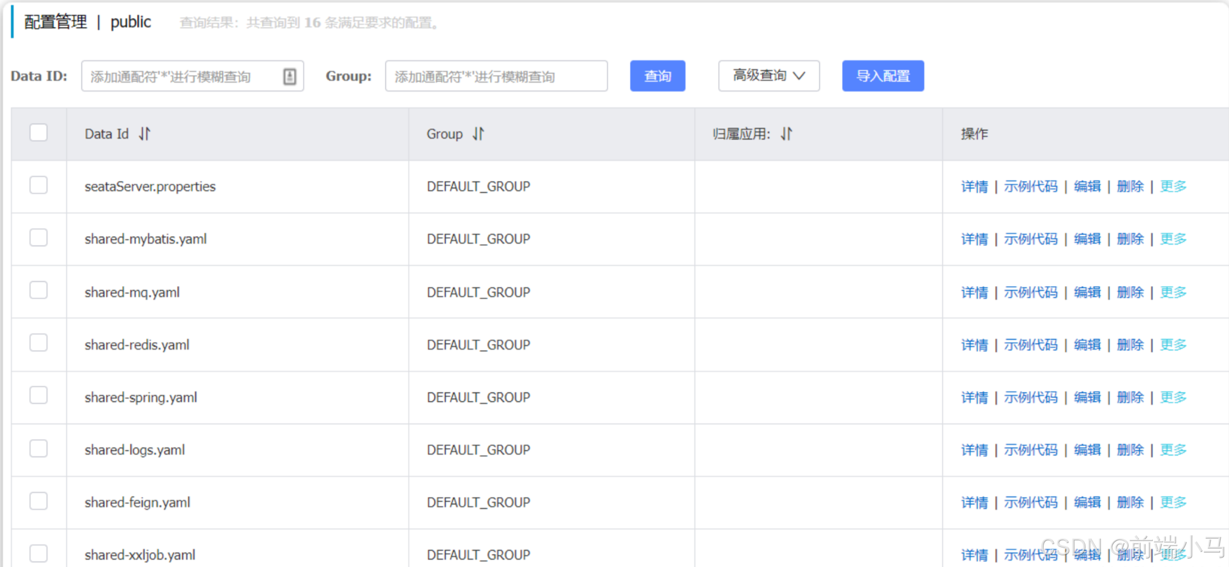Show 更多 actions for shared-redis.yaml

tap(1173, 345)
